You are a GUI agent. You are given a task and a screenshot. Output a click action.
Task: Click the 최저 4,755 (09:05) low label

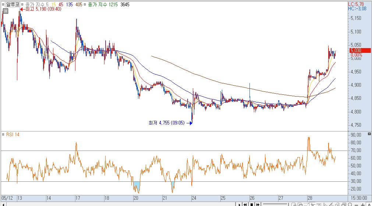coord(167,123)
